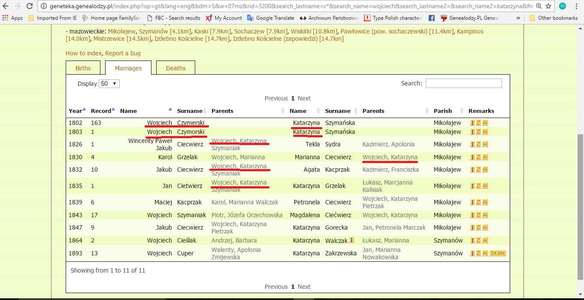Open the Facebook bookmark icon

pyautogui.click(x=432, y=18)
